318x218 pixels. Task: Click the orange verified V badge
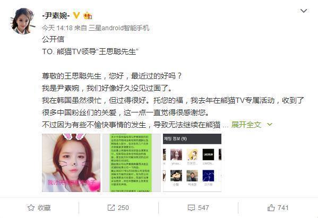pyautogui.click(x=76, y=15)
